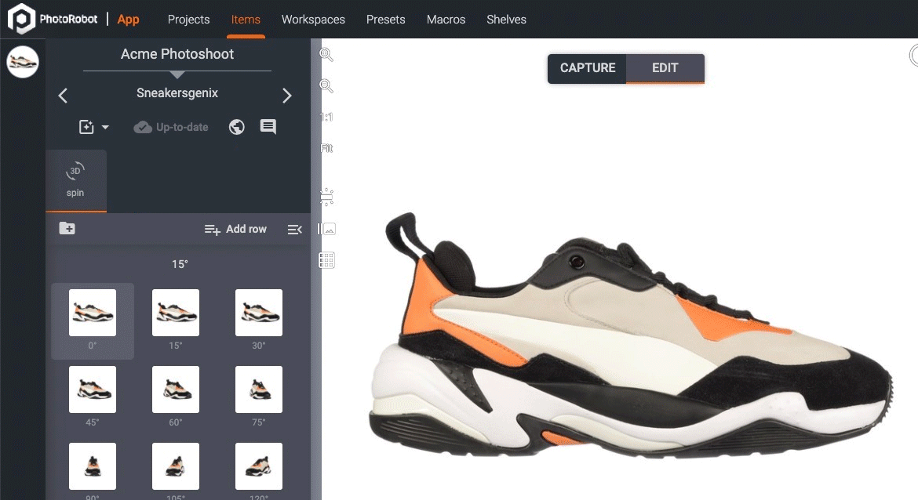Open the histogram view icon

(x=326, y=229)
